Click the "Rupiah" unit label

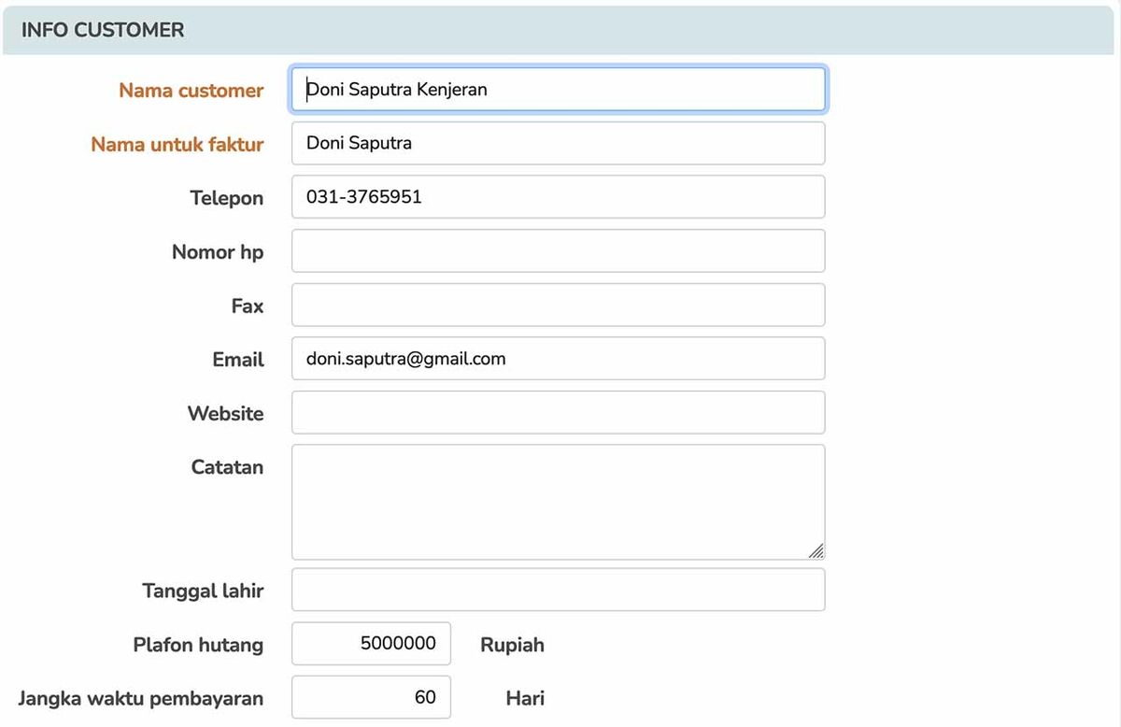click(x=512, y=645)
